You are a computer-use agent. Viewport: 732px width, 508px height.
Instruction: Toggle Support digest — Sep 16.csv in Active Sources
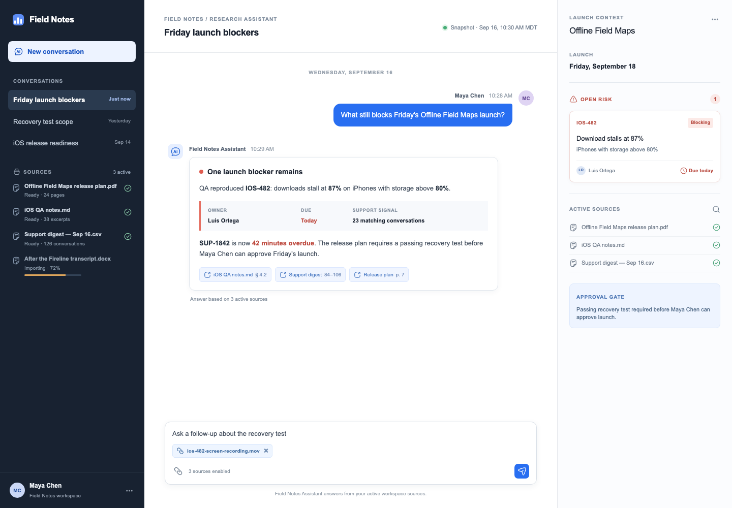(x=716, y=263)
